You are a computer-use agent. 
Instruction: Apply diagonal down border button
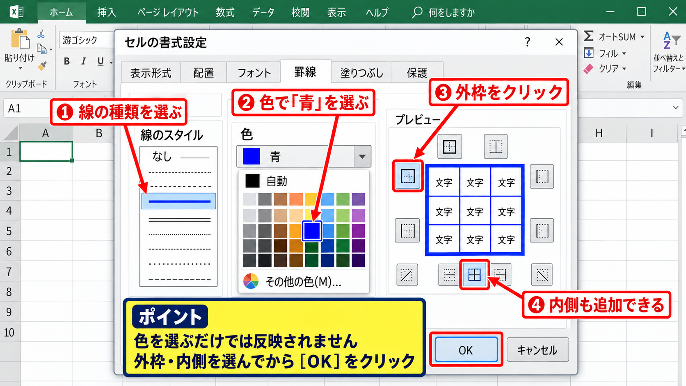(542, 275)
